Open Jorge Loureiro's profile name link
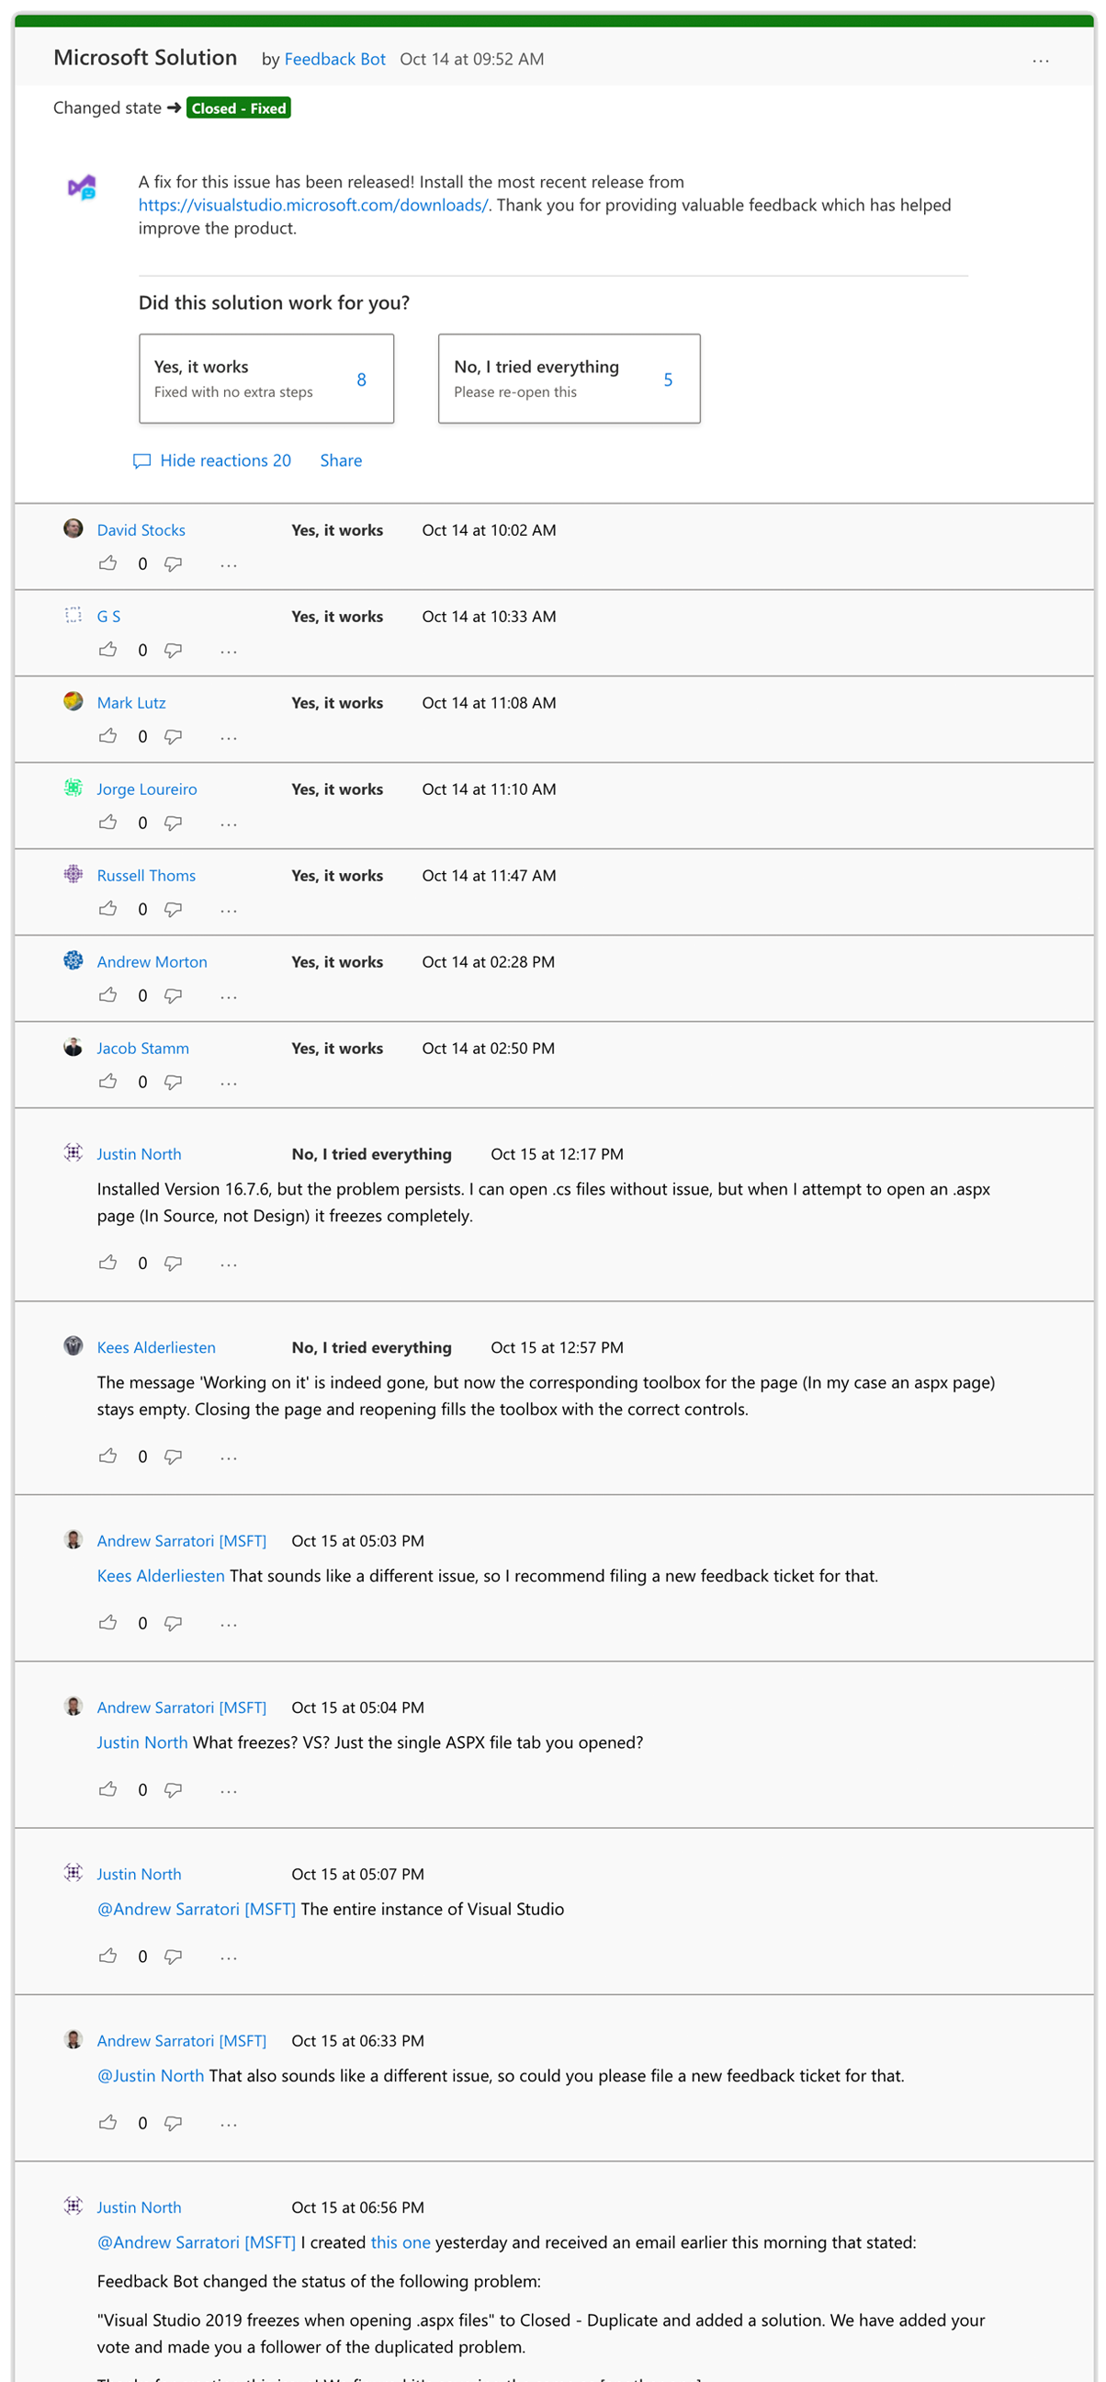Viewport: 1106px width, 2382px height. 146,788
